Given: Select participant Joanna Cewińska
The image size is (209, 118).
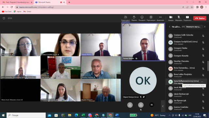Looking at the screenshot, I should [x=186, y=108].
